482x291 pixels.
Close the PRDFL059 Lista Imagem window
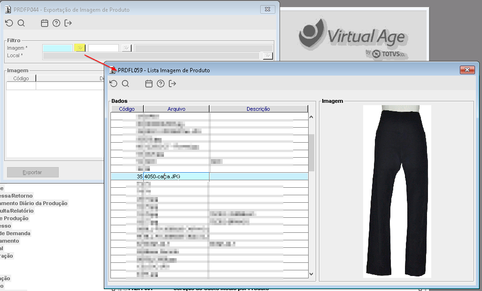[467, 69]
